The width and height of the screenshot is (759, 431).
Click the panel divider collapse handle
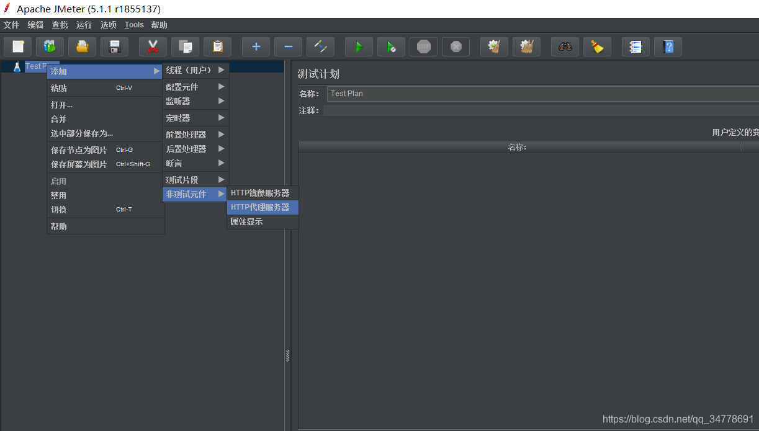tap(288, 356)
